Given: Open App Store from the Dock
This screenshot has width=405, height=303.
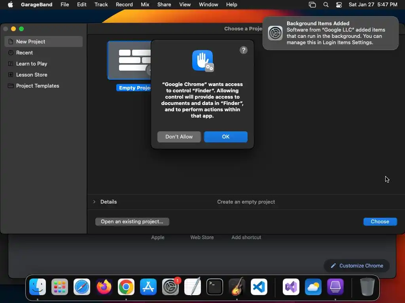Looking at the screenshot, I should (148, 287).
